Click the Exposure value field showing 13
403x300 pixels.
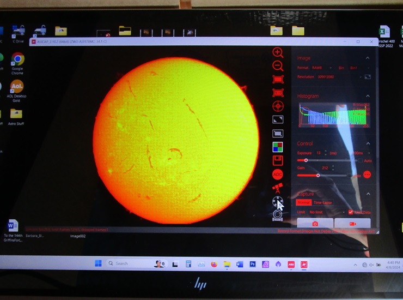(319, 153)
